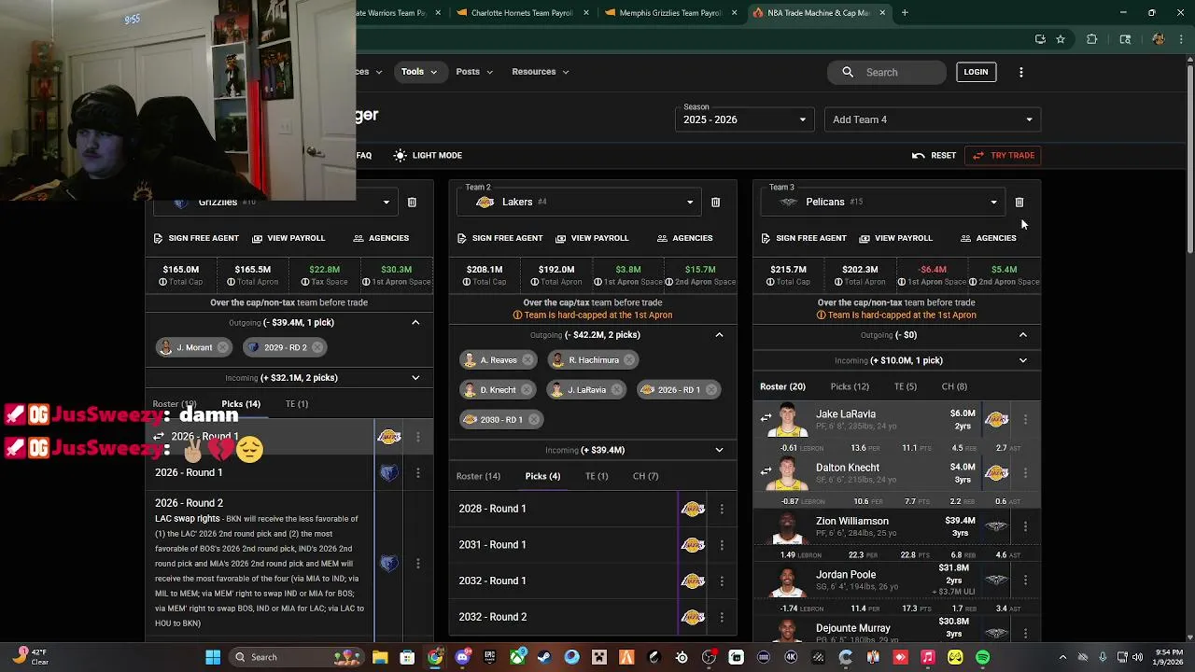Remove J. Morant from outgoing assets
Image resolution: width=1195 pixels, height=672 pixels.
coord(222,347)
